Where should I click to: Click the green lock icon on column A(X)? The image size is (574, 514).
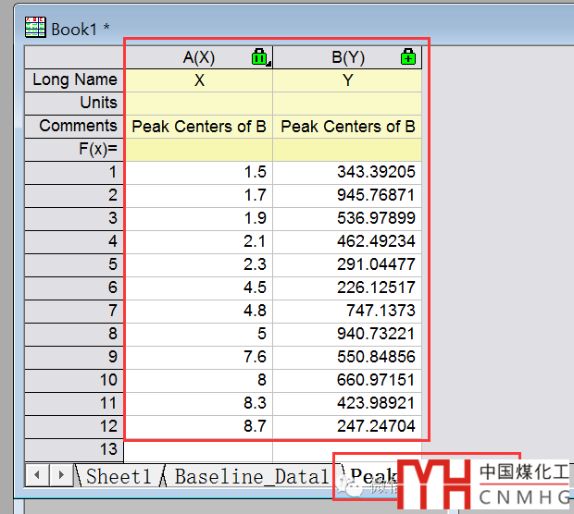259,57
